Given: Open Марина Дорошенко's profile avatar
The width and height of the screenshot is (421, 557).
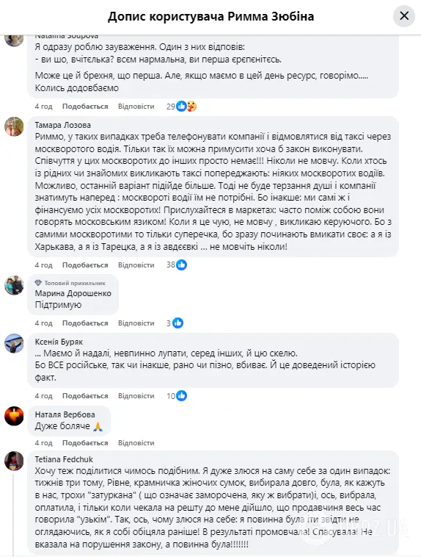Looking at the screenshot, I should click(14, 285).
